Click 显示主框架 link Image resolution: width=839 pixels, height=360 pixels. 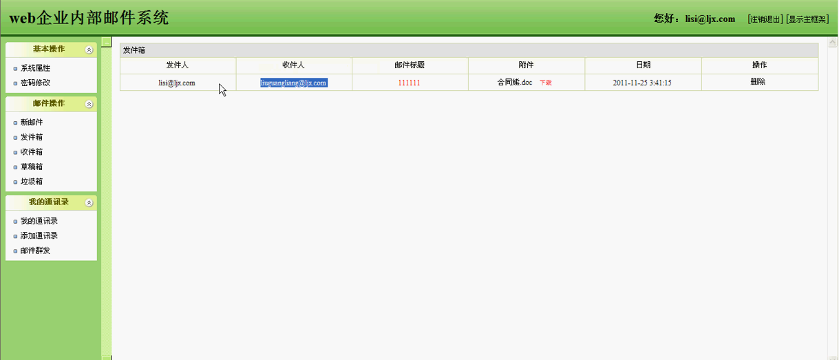(807, 19)
